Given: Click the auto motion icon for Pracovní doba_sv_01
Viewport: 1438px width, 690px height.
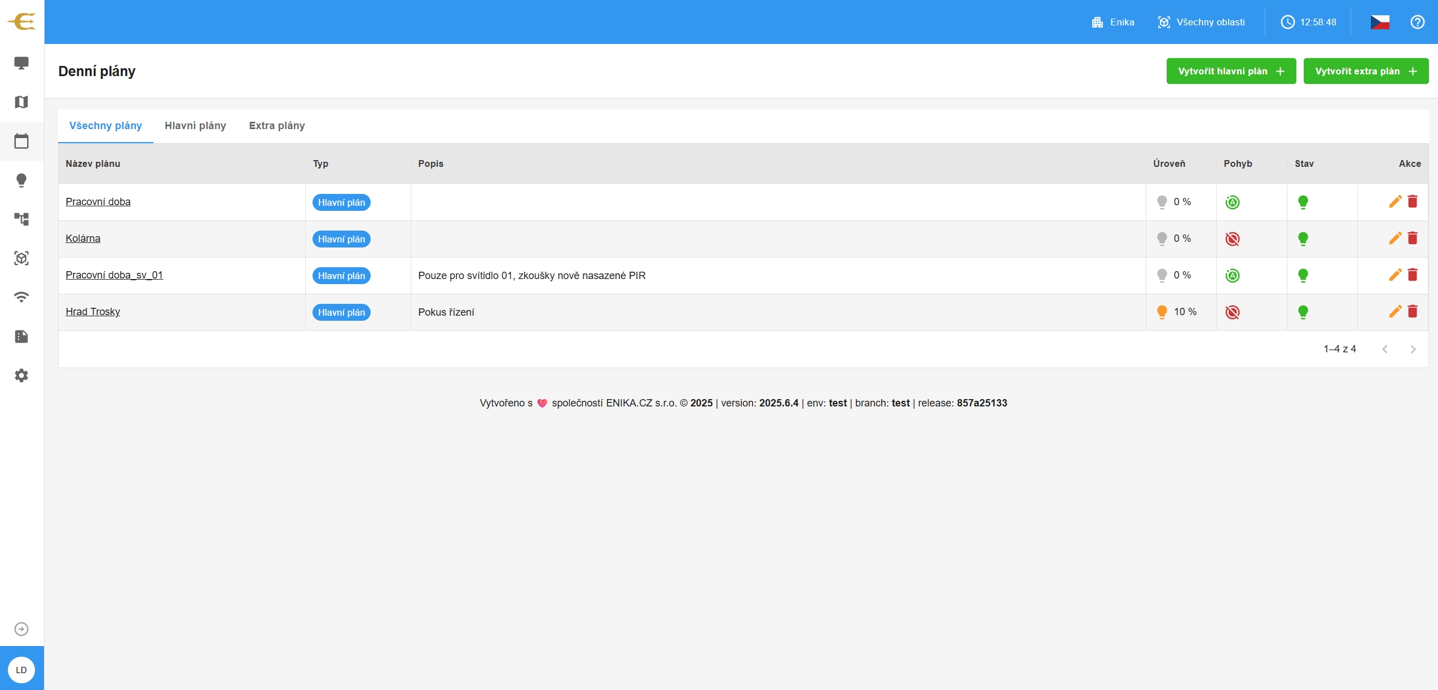Looking at the screenshot, I should point(1232,276).
